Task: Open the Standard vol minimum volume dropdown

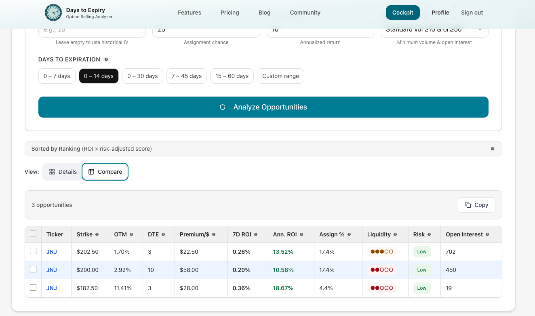Action: click(434, 29)
